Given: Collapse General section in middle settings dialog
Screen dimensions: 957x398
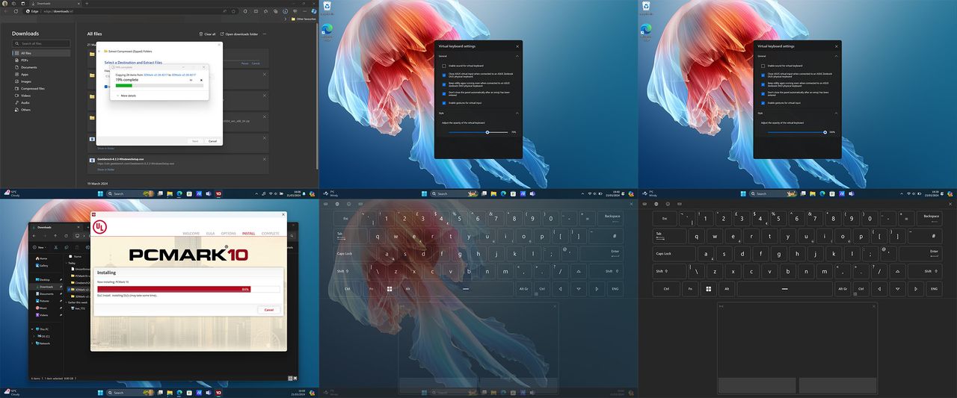Looking at the screenshot, I should pyautogui.click(x=517, y=56).
